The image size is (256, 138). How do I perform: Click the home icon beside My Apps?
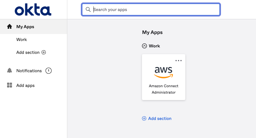pyautogui.click(x=10, y=27)
